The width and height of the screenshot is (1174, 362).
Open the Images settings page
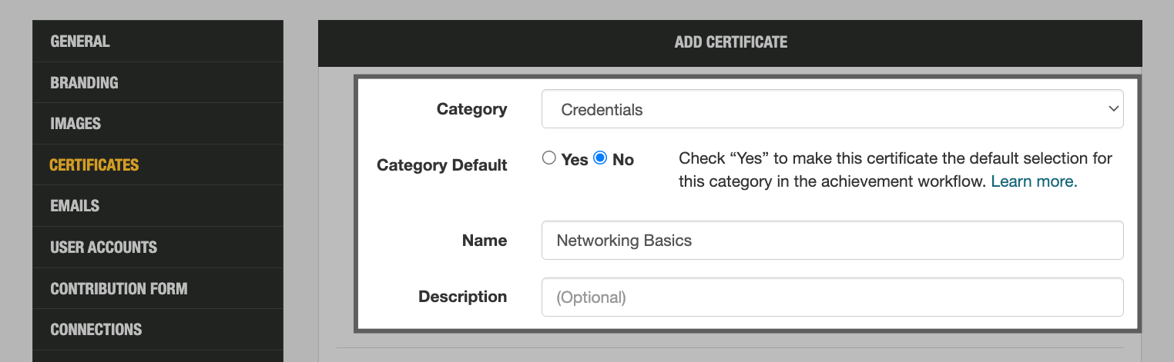[x=75, y=124]
